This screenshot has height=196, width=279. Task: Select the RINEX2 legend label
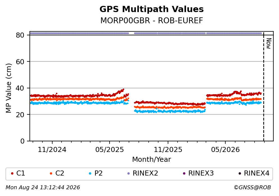145,173
